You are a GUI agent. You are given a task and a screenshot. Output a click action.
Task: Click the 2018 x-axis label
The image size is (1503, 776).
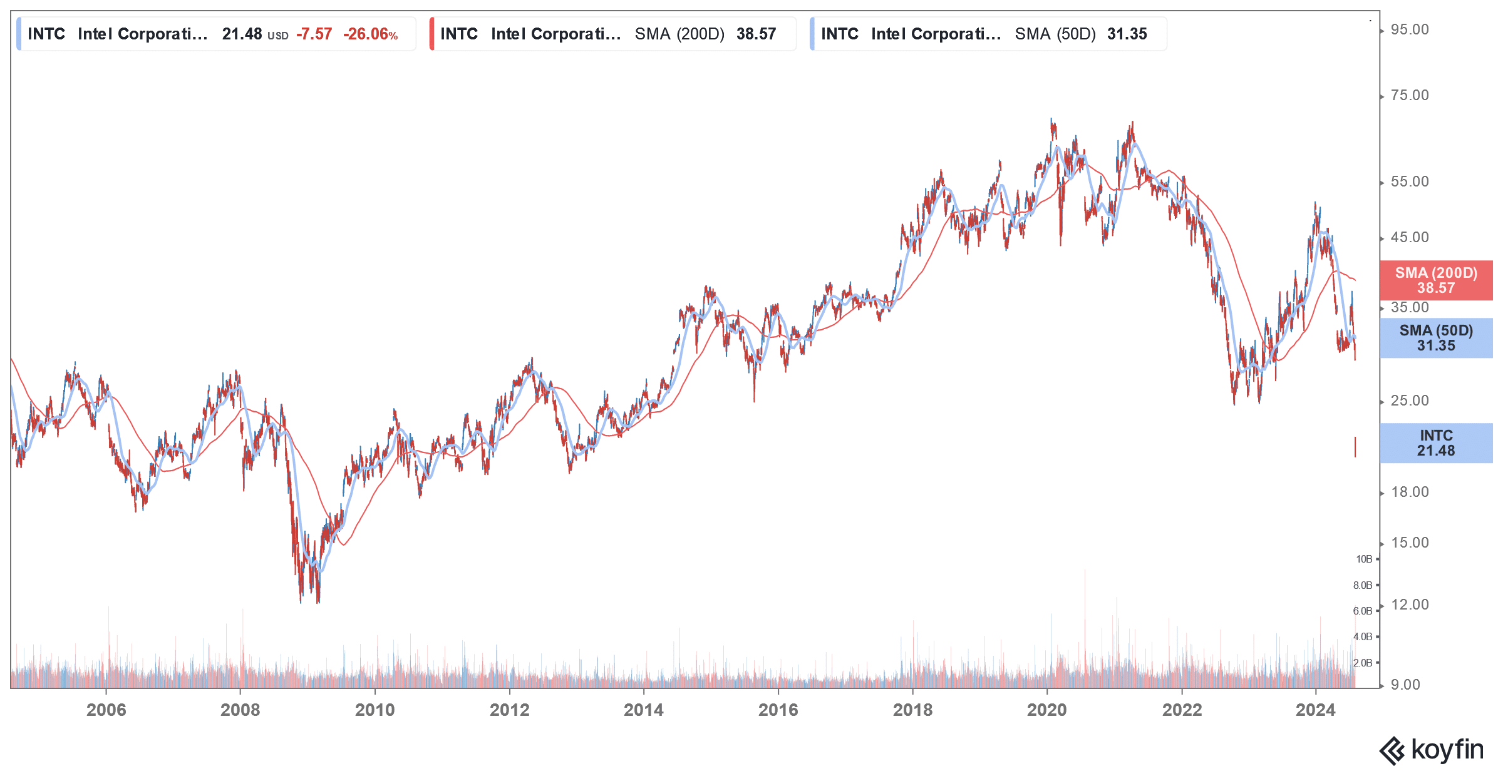pos(912,710)
